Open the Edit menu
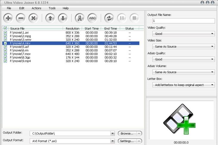The height and width of the screenshot is (145, 218). point(22,8)
